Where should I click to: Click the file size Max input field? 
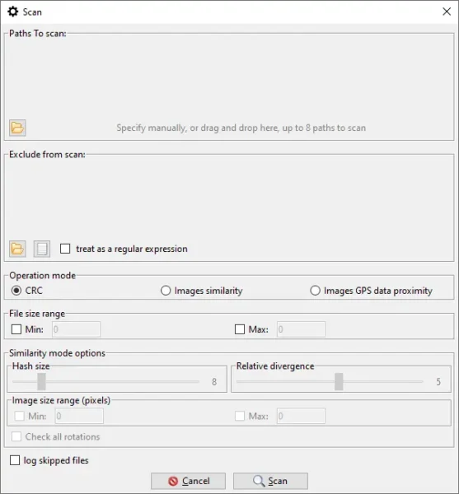pos(301,329)
